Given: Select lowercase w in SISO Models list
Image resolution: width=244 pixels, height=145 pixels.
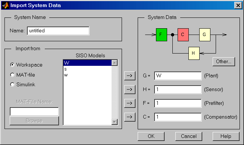Looking at the screenshot, I should coord(87,75).
